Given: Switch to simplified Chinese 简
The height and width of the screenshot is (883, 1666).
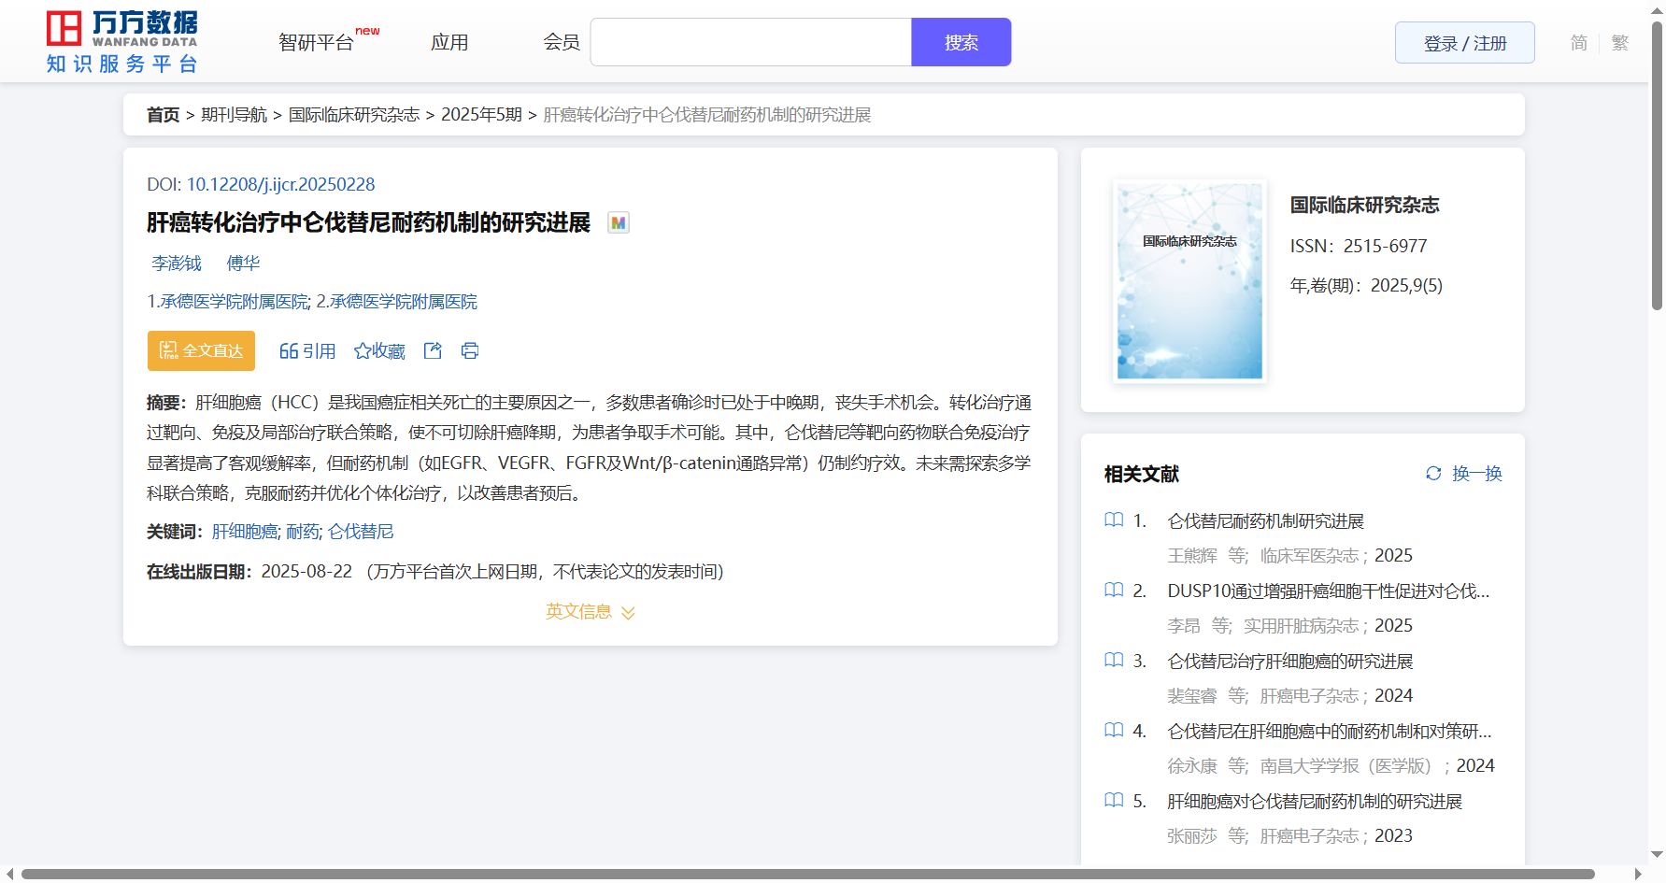Looking at the screenshot, I should click(x=1578, y=43).
